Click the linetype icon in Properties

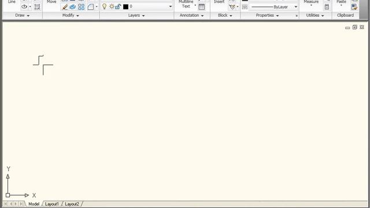(245, 7)
